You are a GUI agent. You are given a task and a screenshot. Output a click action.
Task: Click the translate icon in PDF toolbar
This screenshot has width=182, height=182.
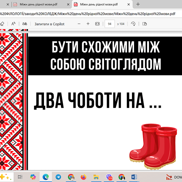tap(25, 24)
